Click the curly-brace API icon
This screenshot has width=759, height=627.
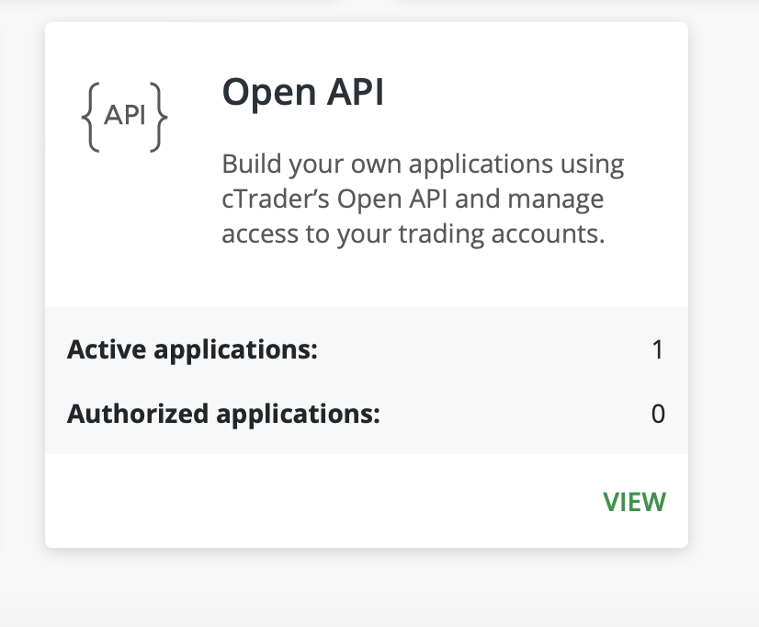click(x=124, y=117)
